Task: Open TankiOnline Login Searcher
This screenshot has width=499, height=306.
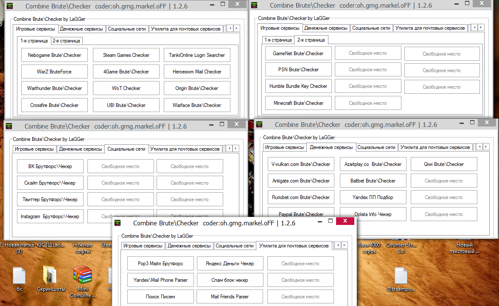Action: pos(197,55)
